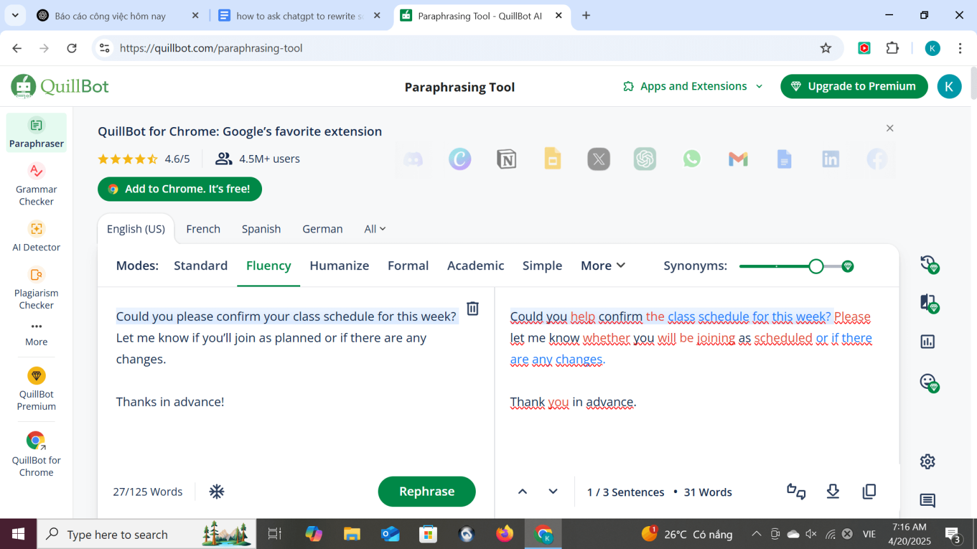The height and width of the screenshot is (549, 977).
Task: Delete input text using the trash icon
Action: (472, 308)
